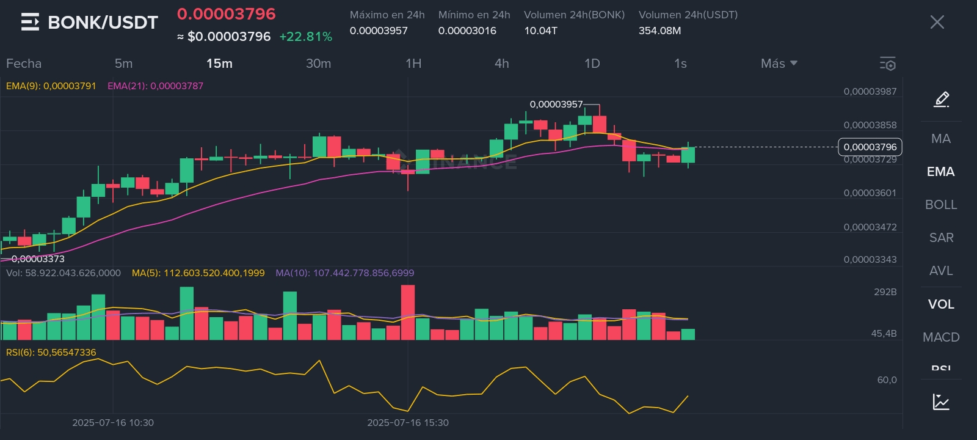The height and width of the screenshot is (440, 977).
Task: Turn on the AVL indicator
Action: [x=941, y=271]
